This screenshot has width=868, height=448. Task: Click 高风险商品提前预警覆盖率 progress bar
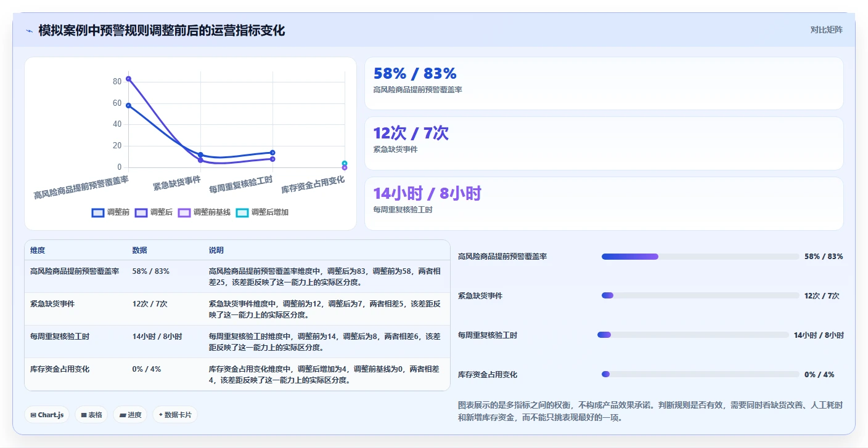(x=700, y=257)
